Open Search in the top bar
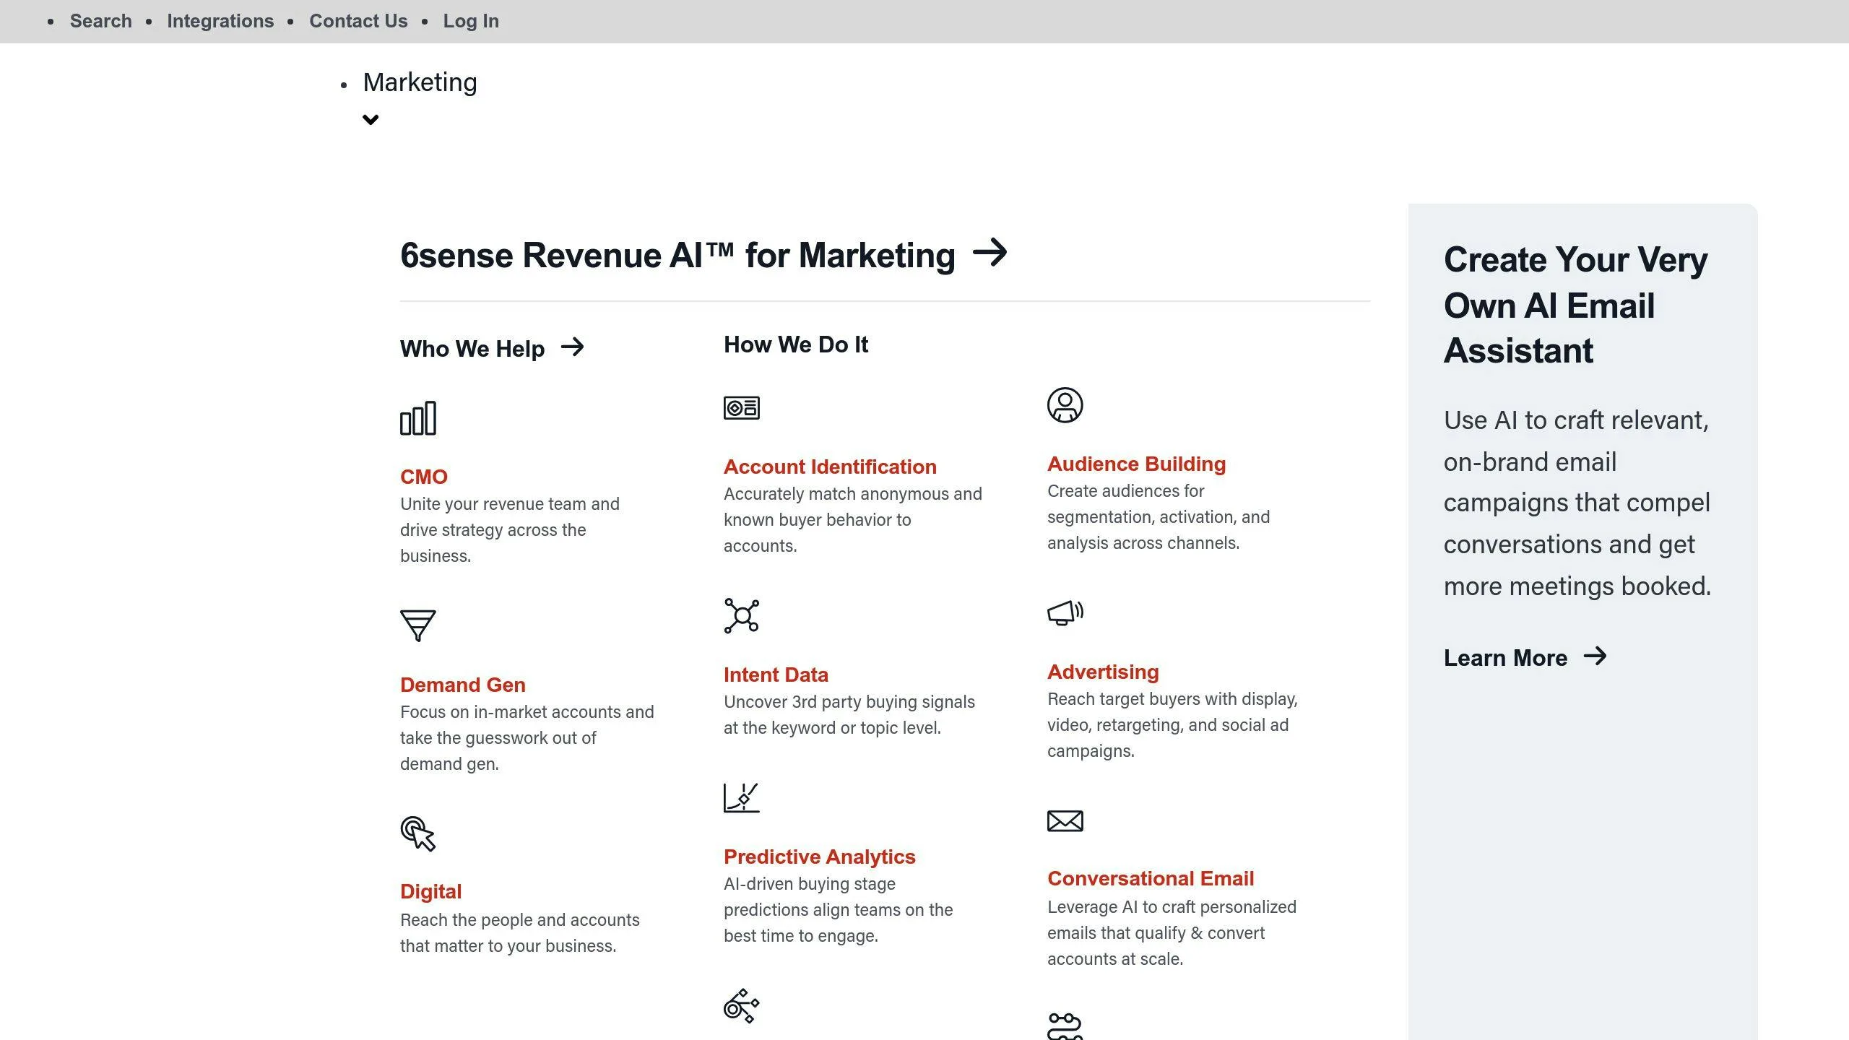This screenshot has width=1849, height=1040. coord(101,21)
